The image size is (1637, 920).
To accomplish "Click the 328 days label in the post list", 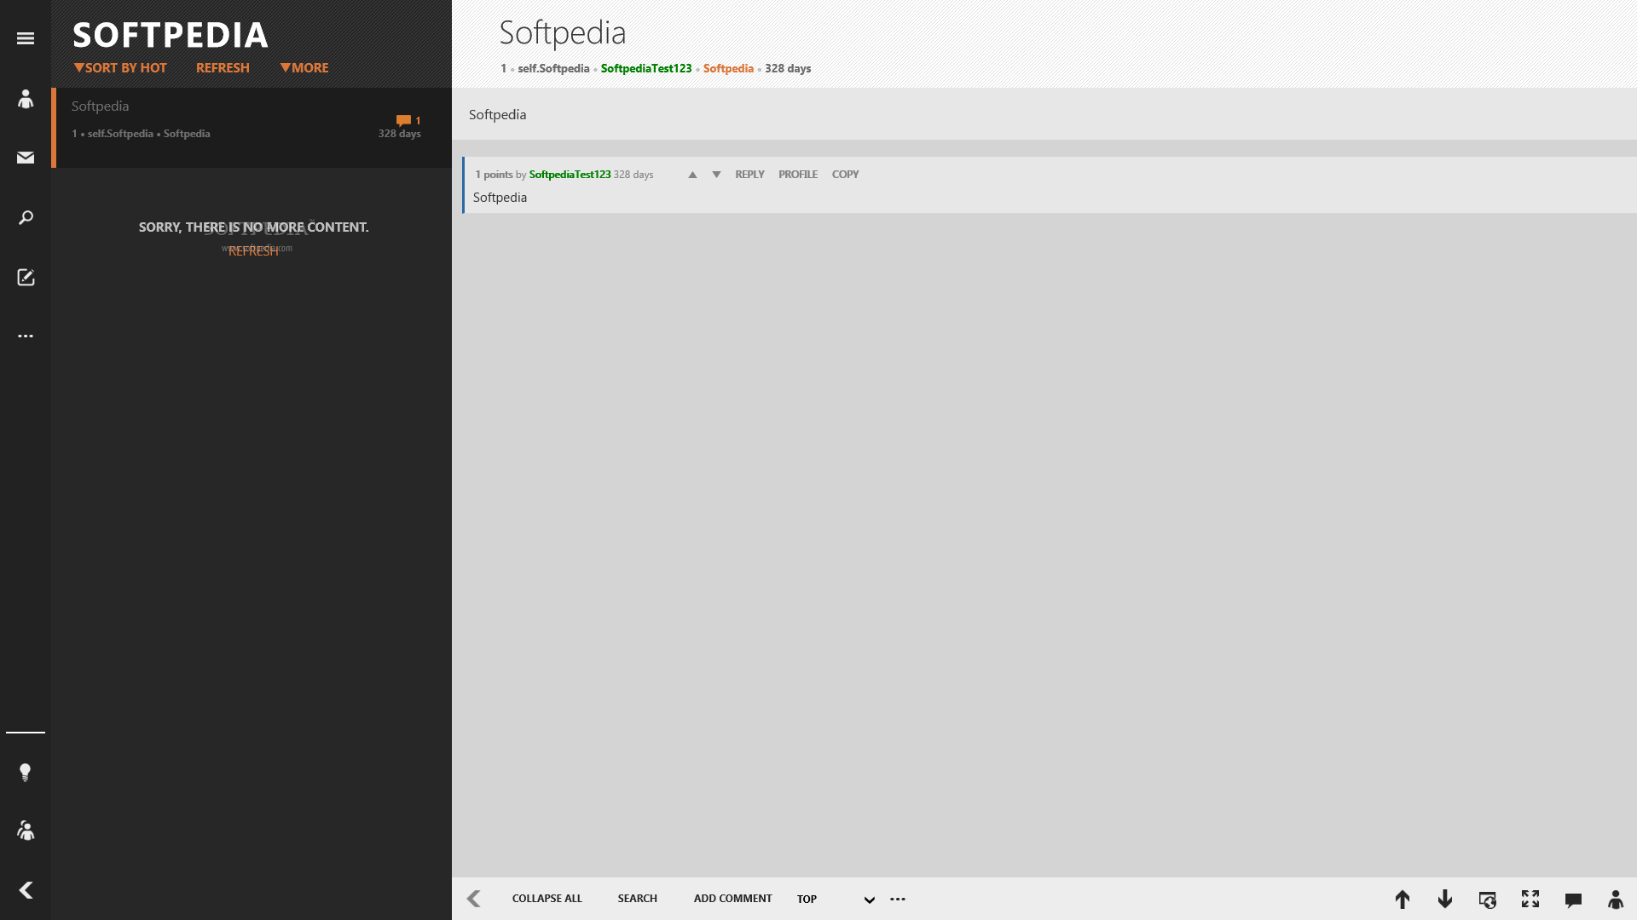I will tap(399, 134).
